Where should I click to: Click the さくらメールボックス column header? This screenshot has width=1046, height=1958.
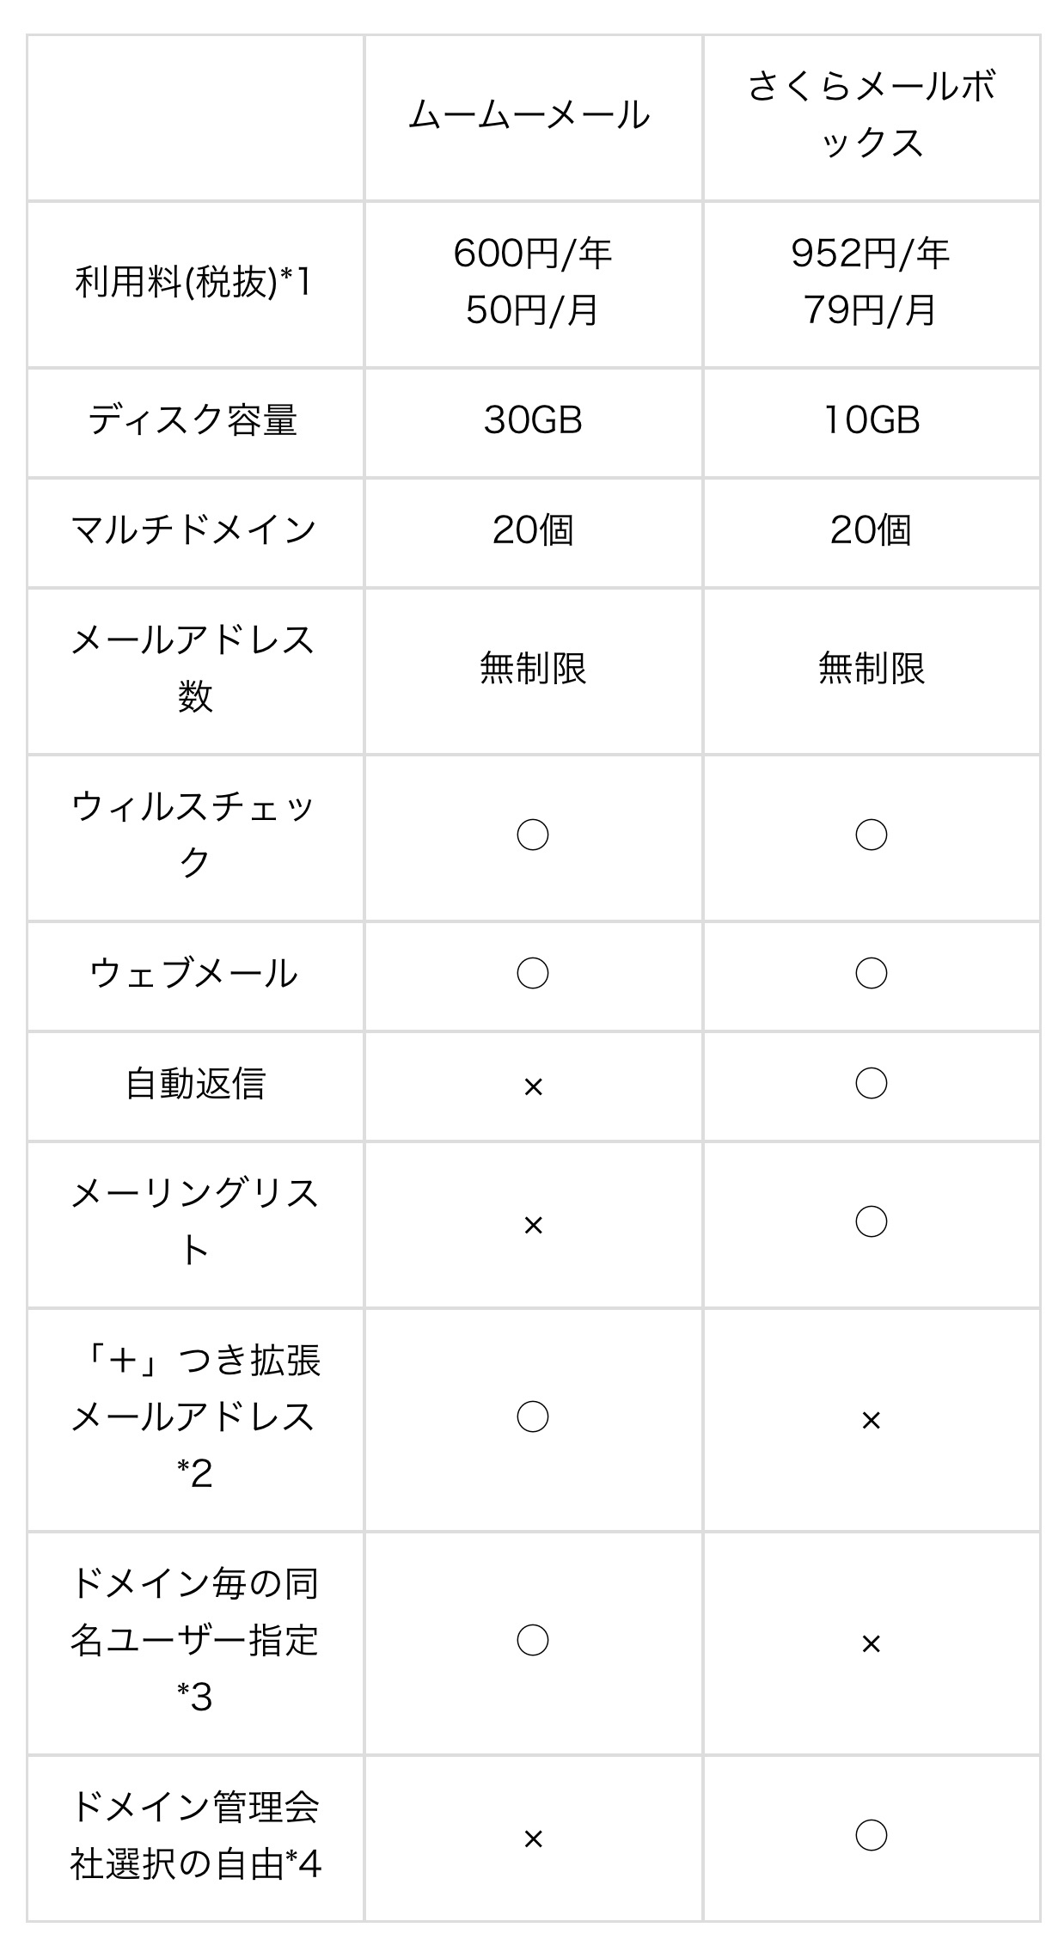871,115
